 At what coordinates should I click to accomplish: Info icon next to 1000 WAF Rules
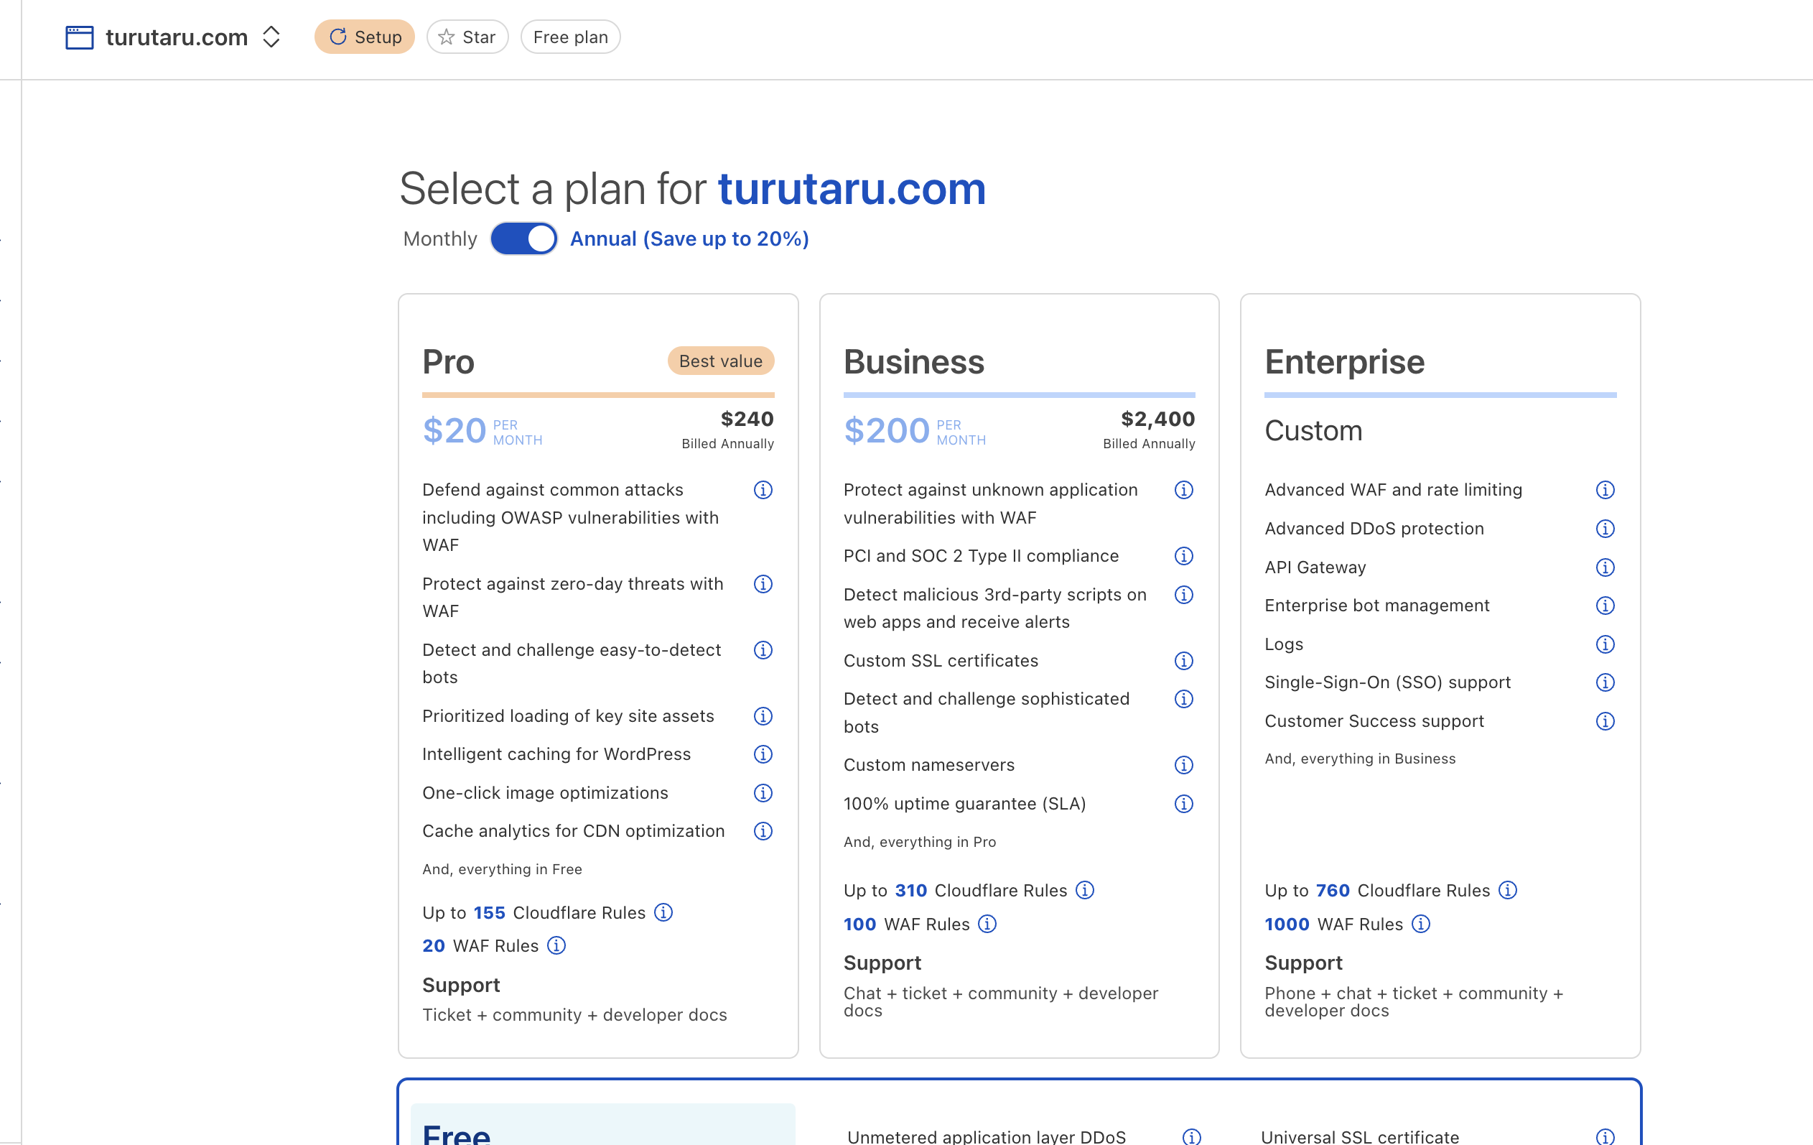pos(1421,924)
